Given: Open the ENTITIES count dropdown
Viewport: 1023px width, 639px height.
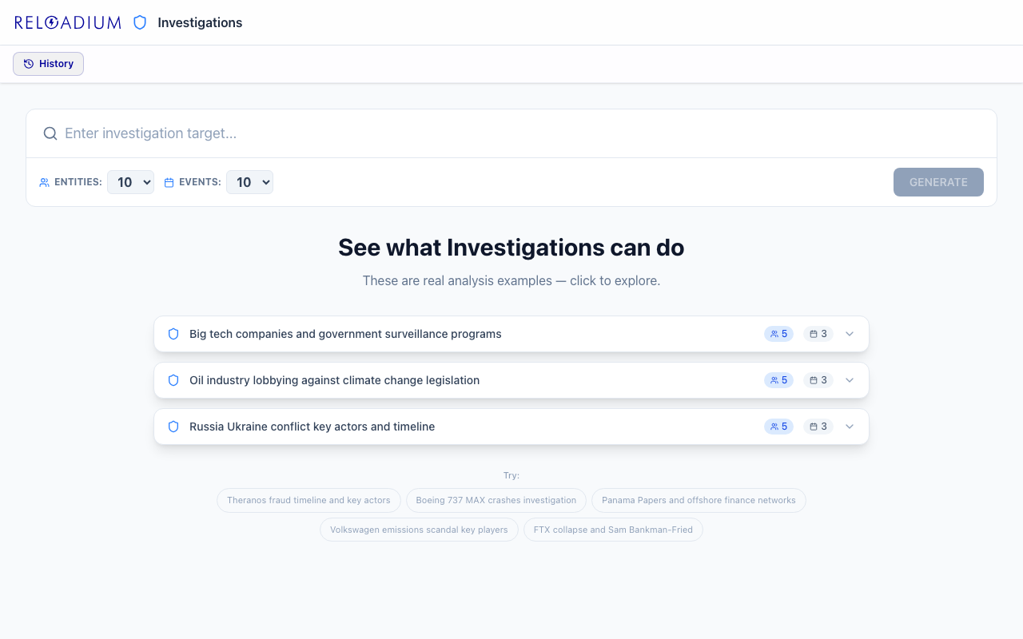Looking at the screenshot, I should pos(130,182).
